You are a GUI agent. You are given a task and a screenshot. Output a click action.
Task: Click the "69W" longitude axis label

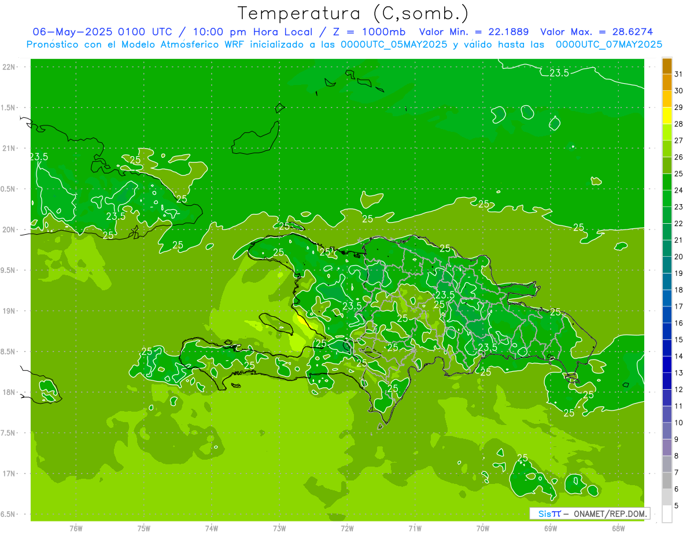(x=551, y=528)
